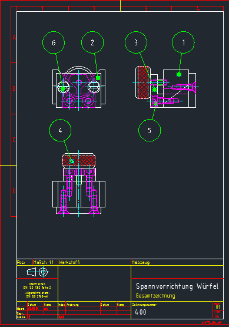
Task: Select position balloon number 2
Action: click(x=92, y=42)
